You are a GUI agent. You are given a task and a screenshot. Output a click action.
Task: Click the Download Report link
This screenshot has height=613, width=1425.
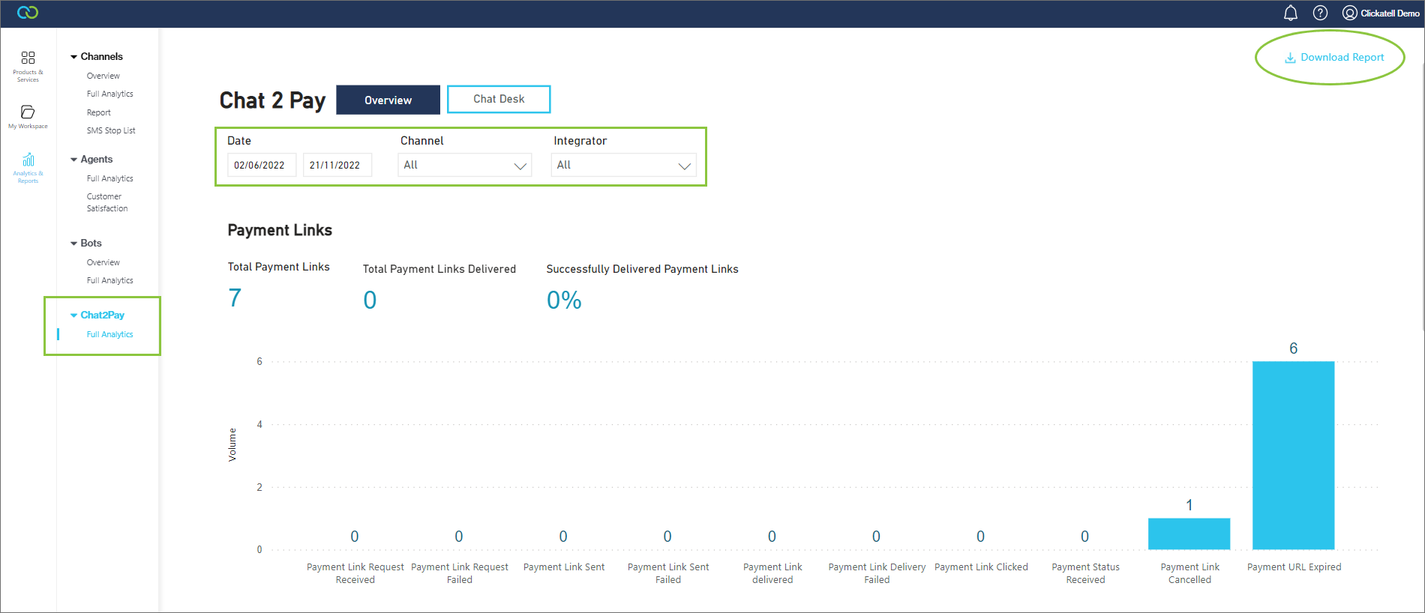1334,57
